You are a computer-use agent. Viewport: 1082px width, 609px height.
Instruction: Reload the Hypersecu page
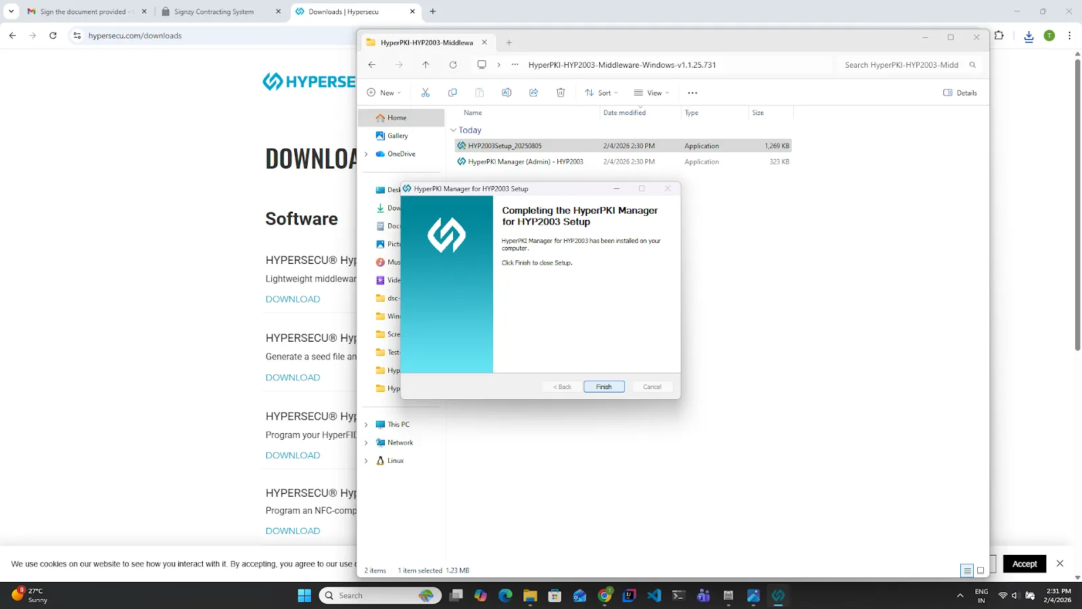(53, 36)
